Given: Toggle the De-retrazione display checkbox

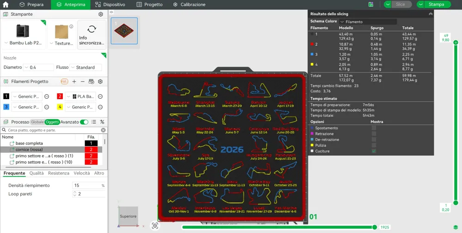Looking at the screenshot, I should click(x=374, y=139).
